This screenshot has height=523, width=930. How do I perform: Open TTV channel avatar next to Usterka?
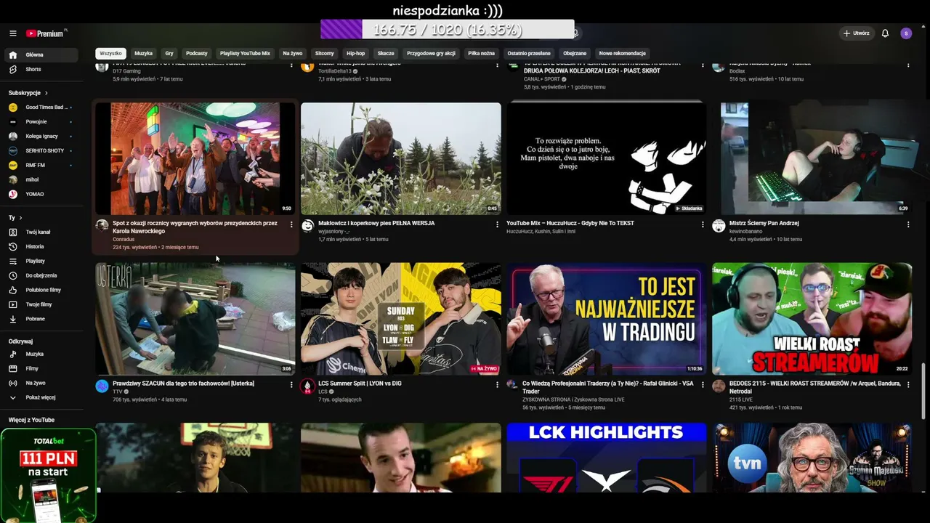pos(102,386)
